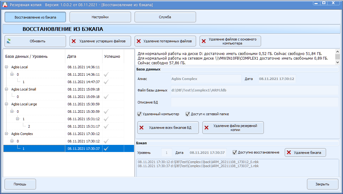Screen dimensions: 343x194
Task: Click the info text scrollbar up arrow
Action: [x=337, y=52]
